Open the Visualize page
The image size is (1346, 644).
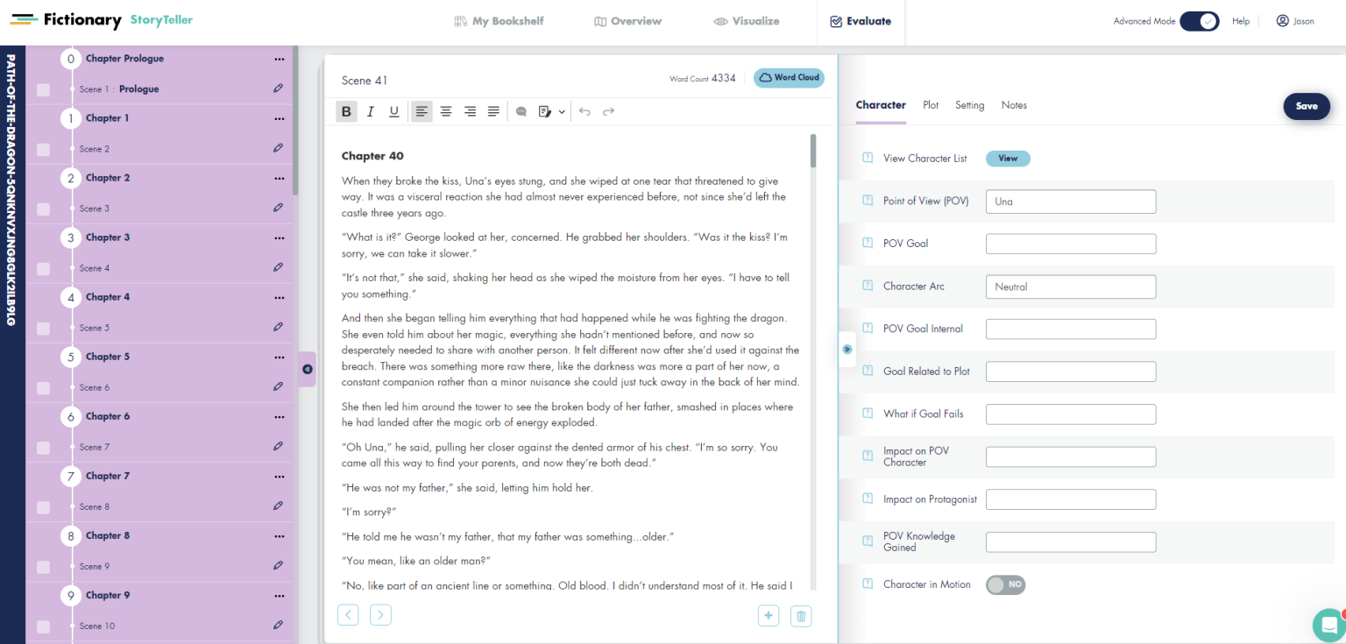(746, 21)
